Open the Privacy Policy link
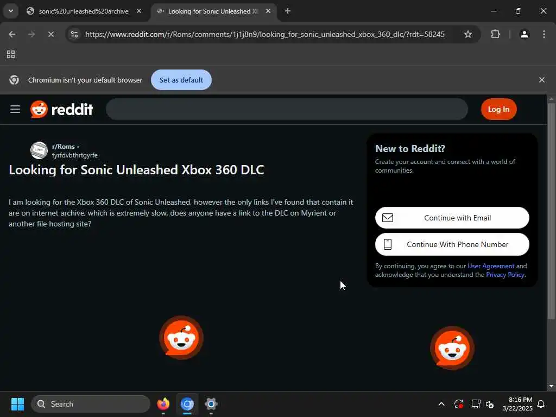556x417 pixels. click(505, 275)
